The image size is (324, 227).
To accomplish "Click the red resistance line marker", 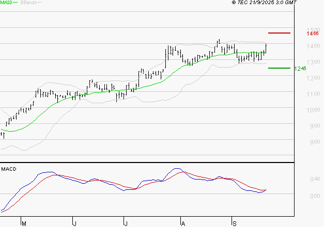I will [x=279, y=33].
